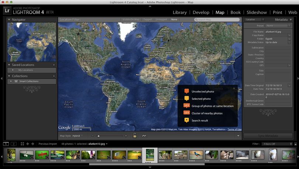
Task: Go back with filmstrip left arrow
Action: click(x=28, y=144)
